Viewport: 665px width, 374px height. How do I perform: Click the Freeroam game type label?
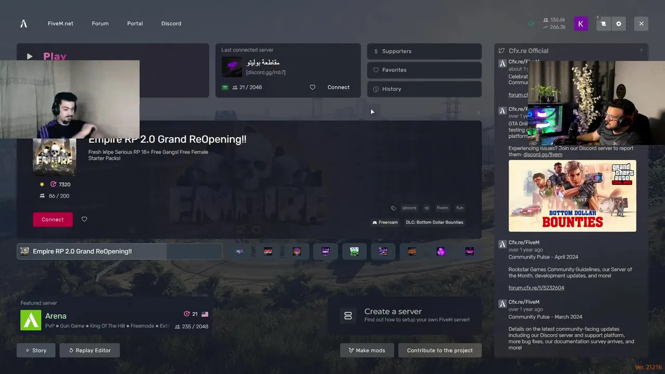coord(385,222)
